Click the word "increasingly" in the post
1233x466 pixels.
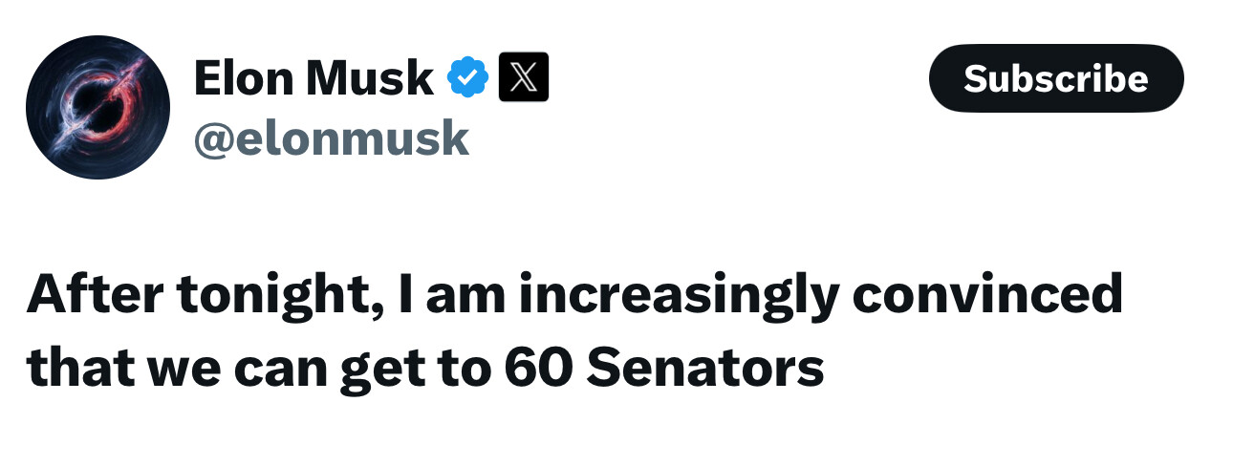pyautogui.click(x=676, y=298)
